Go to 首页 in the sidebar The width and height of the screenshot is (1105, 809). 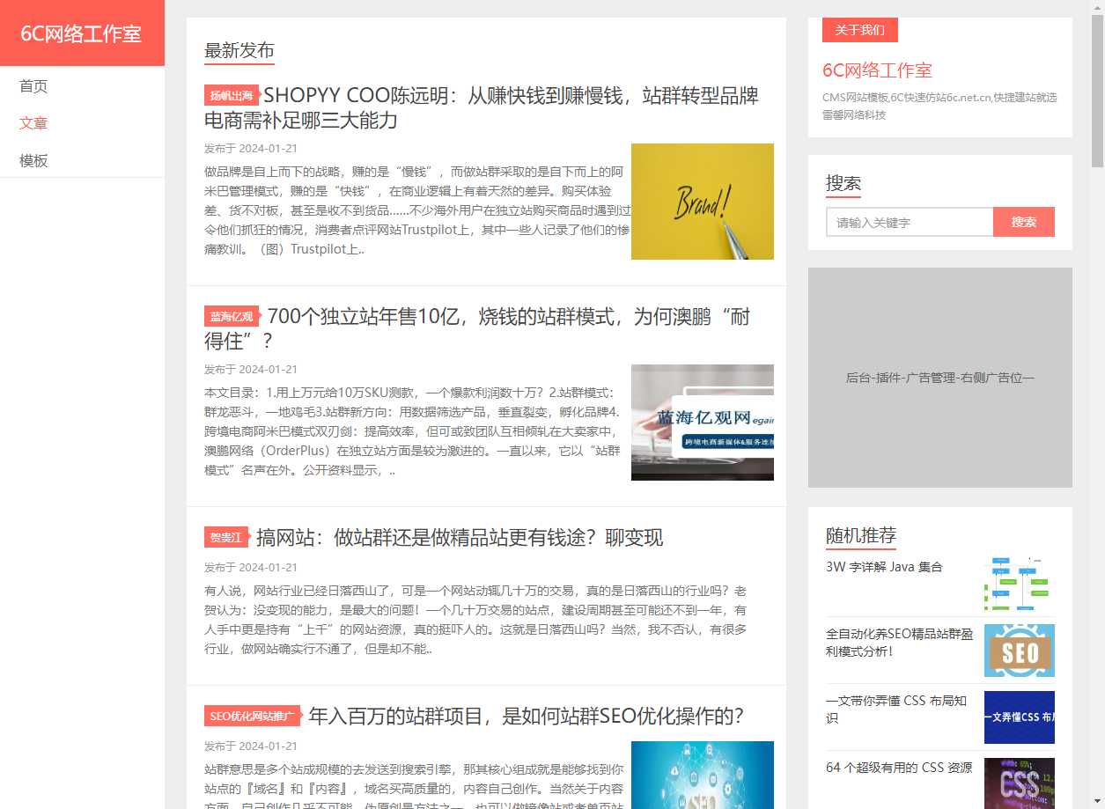pyautogui.click(x=33, y=86)
